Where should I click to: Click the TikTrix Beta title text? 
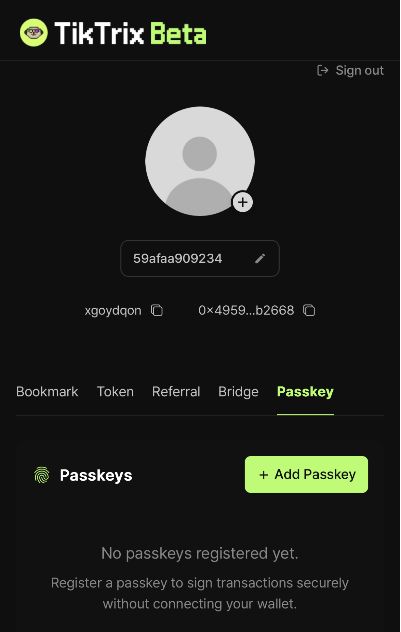click(130, 33)
